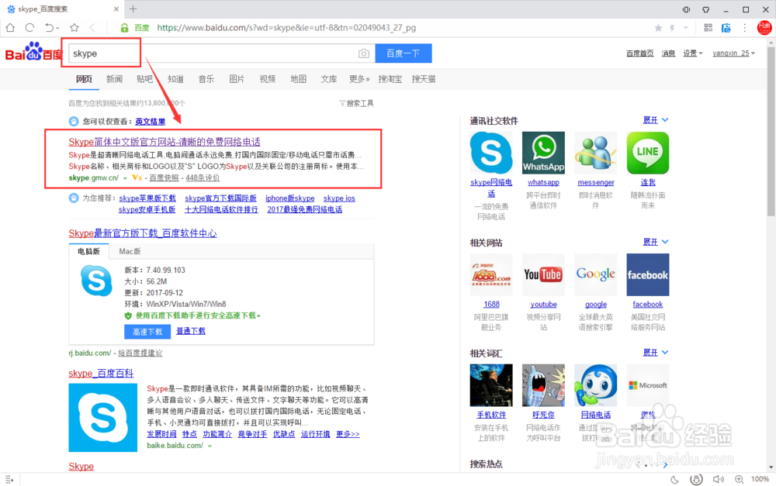The height and width of the screenshot is (486, 776).
Task: Open Skype最新官方版下载 result
Action: click(143, 233)
